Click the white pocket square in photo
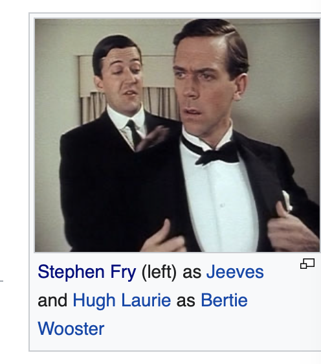Screen dimensions: 321x364 tap(287, 201)
